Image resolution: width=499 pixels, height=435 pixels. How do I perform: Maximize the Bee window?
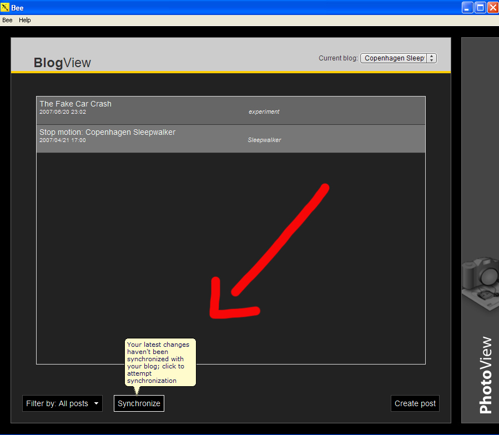[480, 7]
